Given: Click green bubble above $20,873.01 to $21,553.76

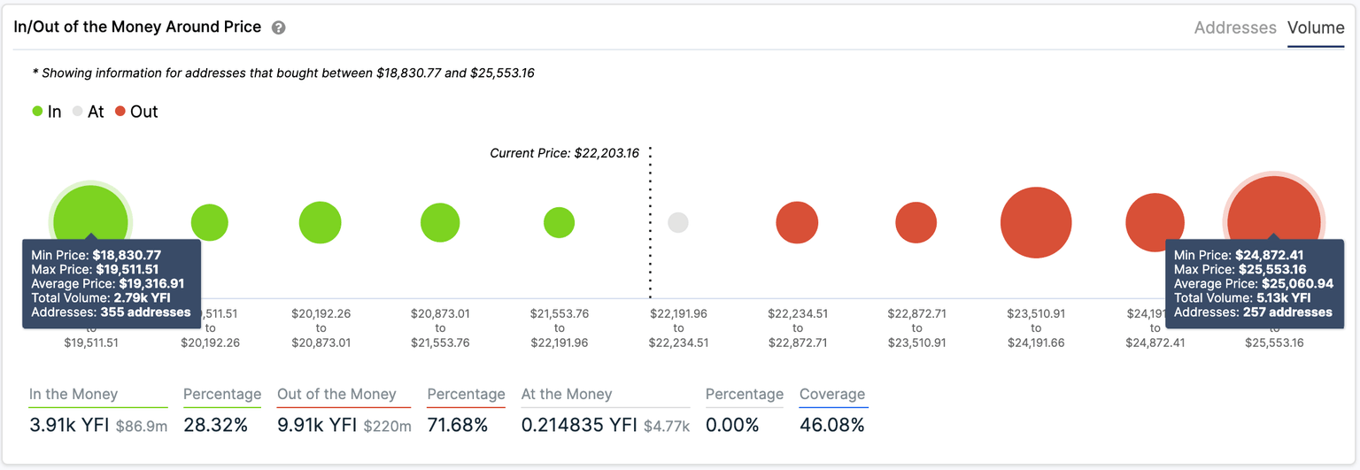Looking at the screenshot, I should coord(440,223).
